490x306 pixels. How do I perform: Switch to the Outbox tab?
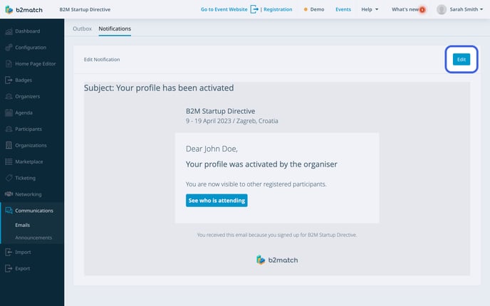82,28
